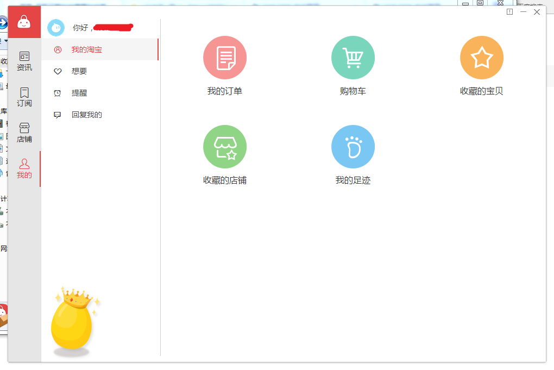Switch to the 资讯 sidebar tab
Viewport: 554px width, 370px height.
pos(24,61)
